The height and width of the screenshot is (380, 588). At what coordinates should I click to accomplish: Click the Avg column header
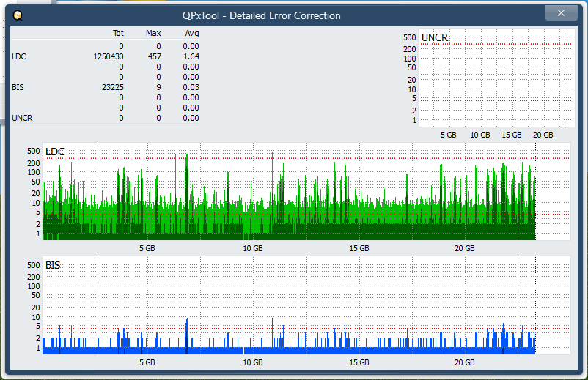coord(192,34)
